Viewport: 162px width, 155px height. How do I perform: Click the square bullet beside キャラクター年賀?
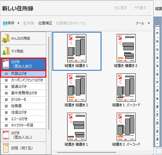(6, 125)
